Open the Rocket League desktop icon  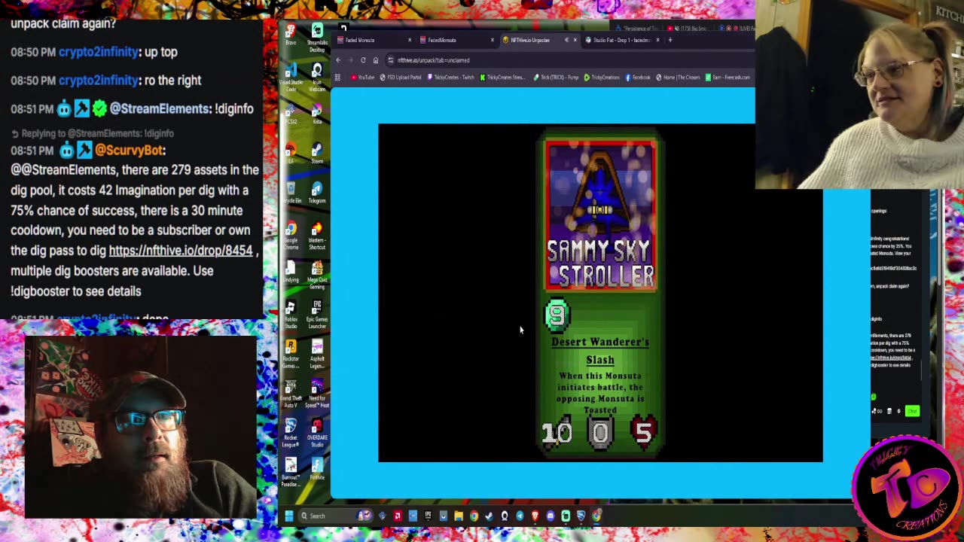(290, 433)
